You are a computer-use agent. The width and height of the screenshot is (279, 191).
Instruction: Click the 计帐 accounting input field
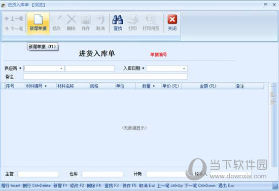pyautogui.click(x=166, y=174)
